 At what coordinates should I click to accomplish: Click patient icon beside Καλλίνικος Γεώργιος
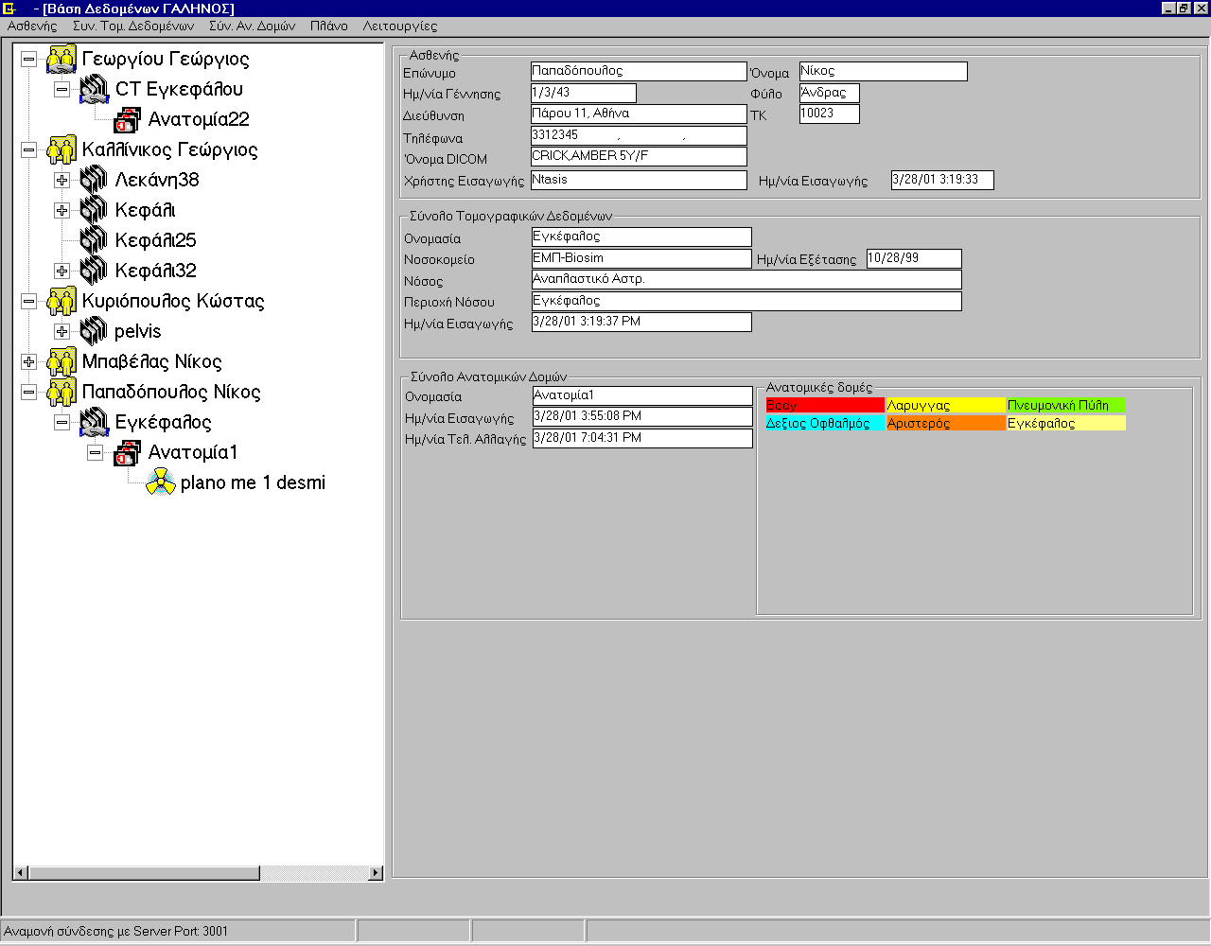point(61,149)
